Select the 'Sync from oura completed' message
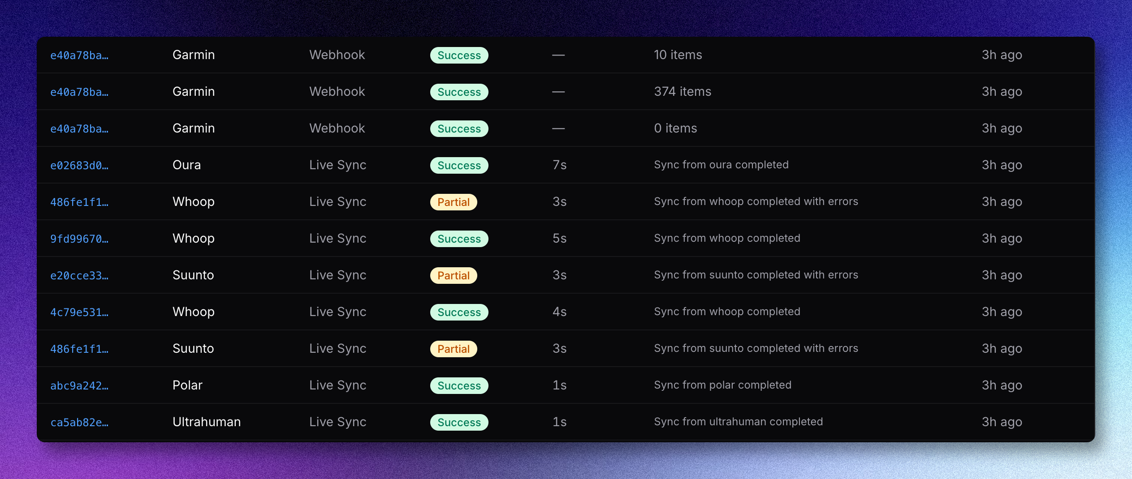 [721, 165]
